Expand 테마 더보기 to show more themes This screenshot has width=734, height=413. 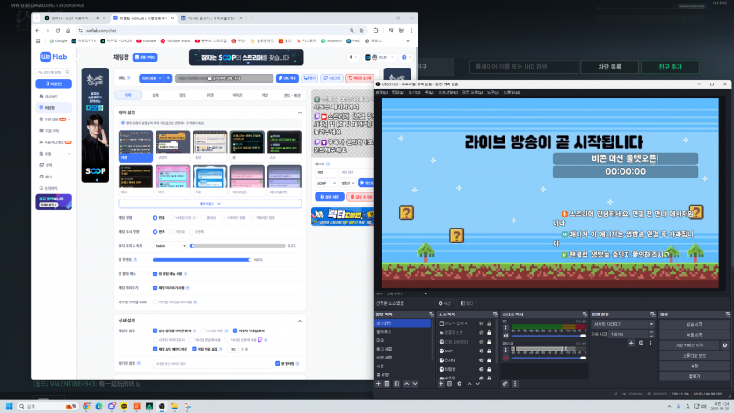(x=210, y=204)
